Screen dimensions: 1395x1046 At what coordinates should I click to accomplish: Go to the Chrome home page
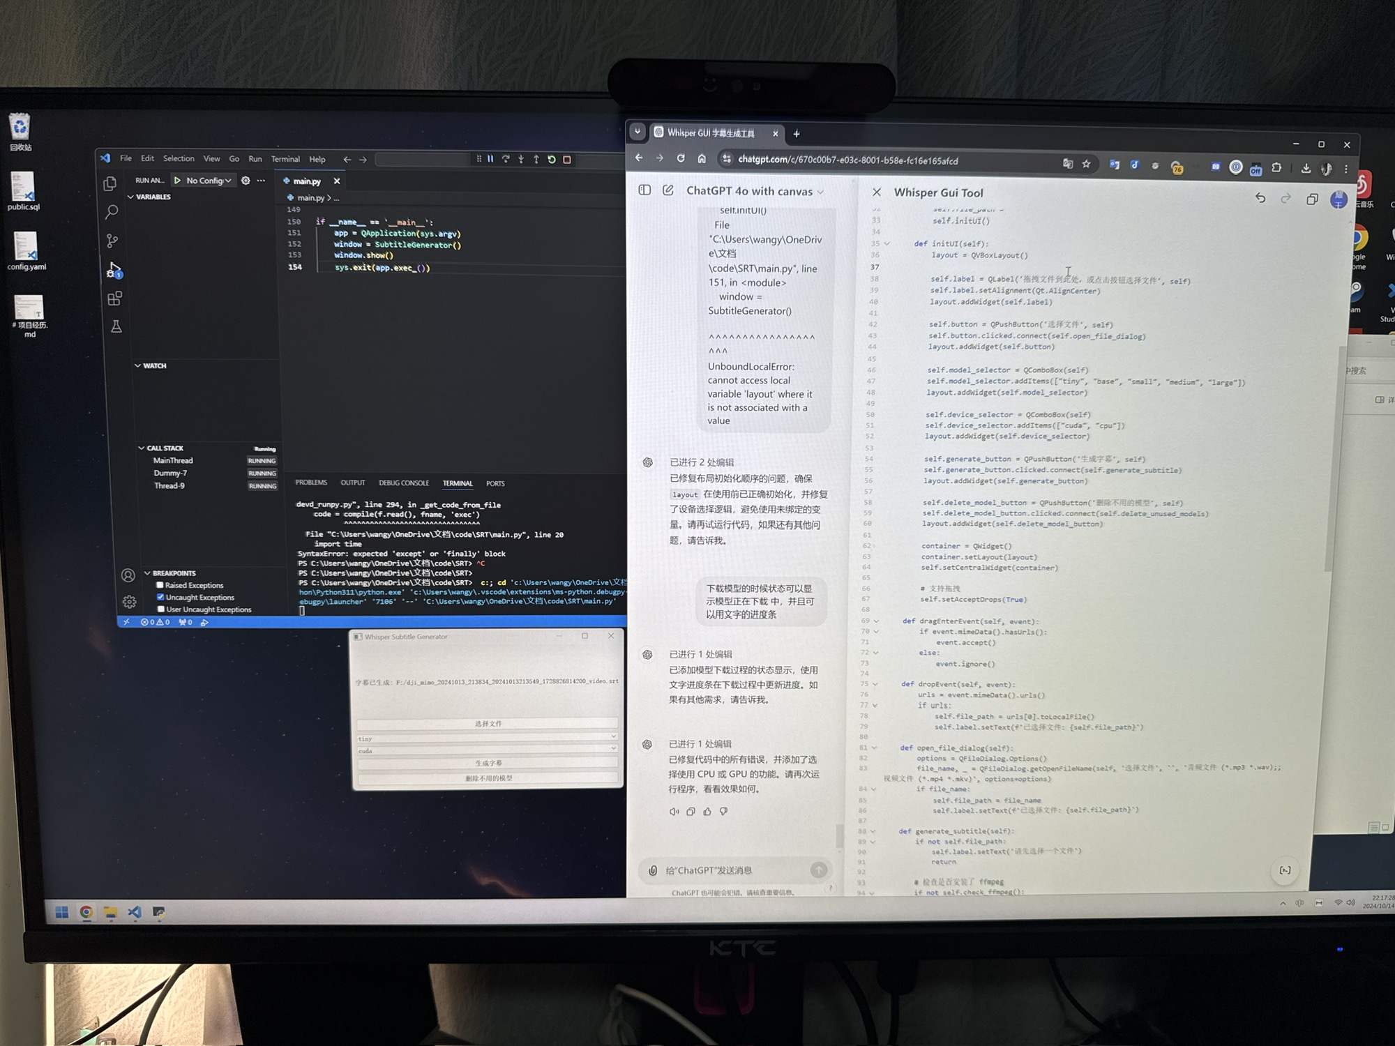point(702,159)
